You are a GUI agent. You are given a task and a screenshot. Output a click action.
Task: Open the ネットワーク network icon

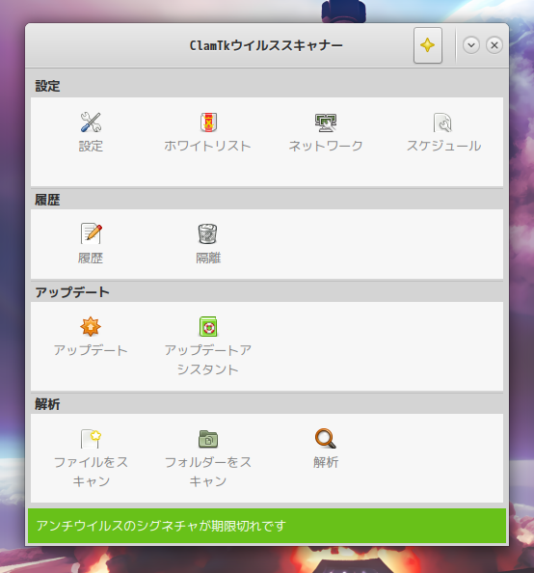coord(326,123)
